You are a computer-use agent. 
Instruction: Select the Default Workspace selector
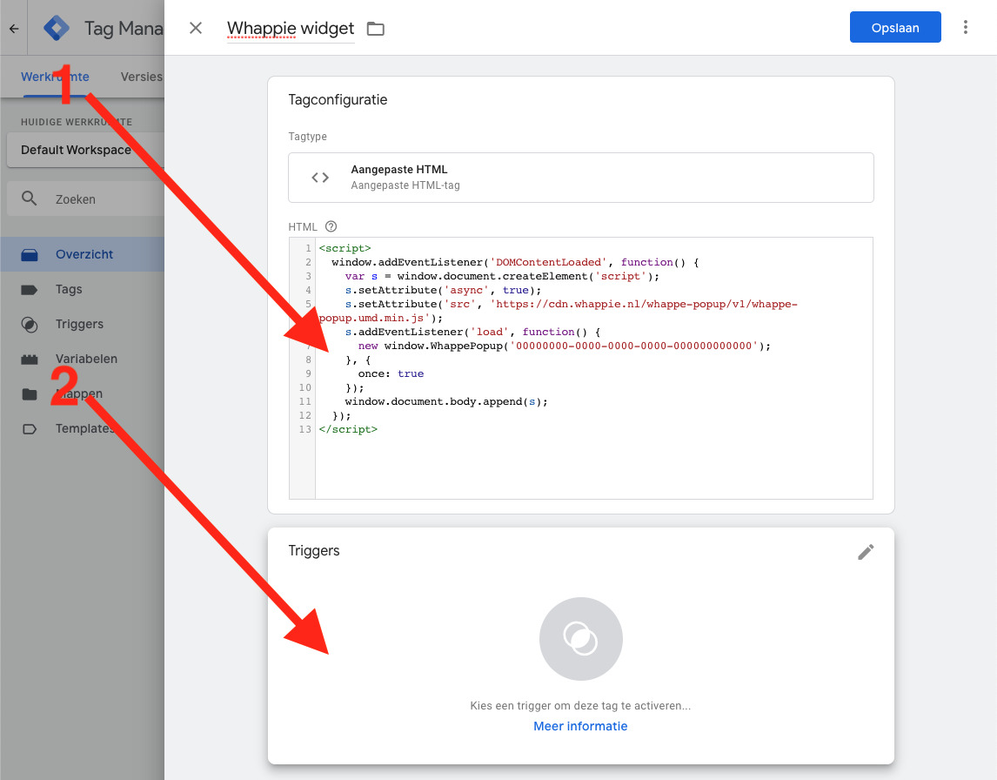pos(85,150)
